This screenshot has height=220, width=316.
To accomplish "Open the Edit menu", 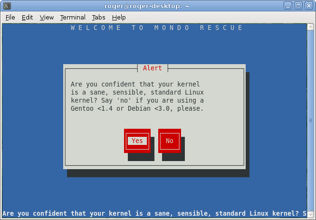I will (27, 18).
